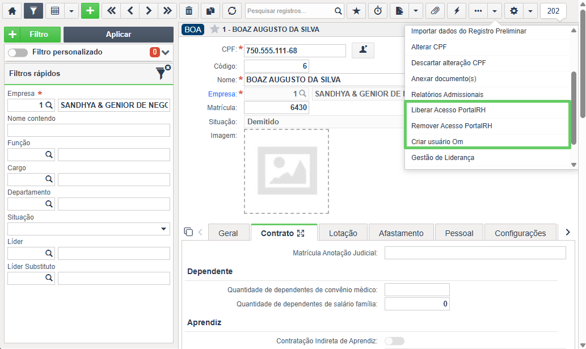Open favorites star toolbar button
This screenshot has height=349, width=586.
356,11
